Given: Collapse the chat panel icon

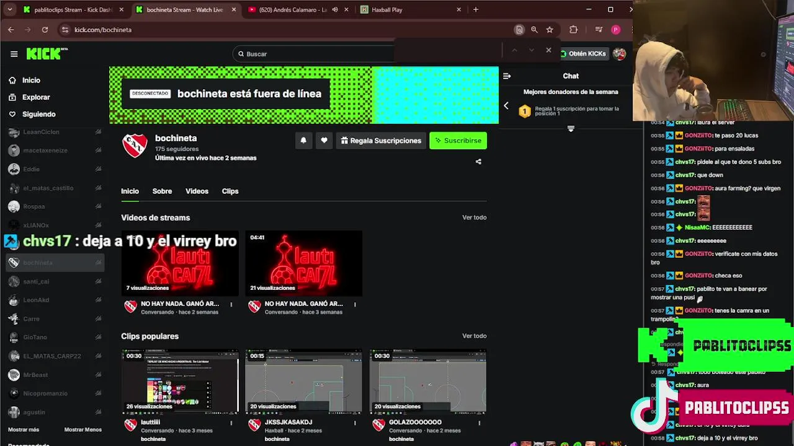Looking at the screenshot, I should point(507,76).
